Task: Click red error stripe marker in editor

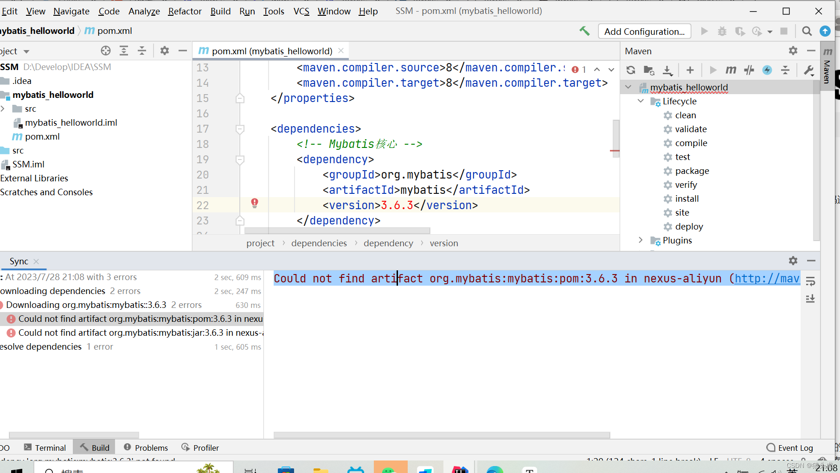Action: click(615, 151)
